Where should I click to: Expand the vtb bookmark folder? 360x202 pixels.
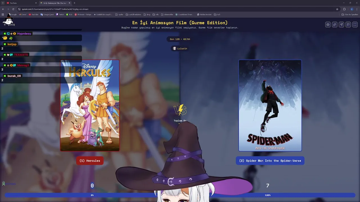(156, 15)
